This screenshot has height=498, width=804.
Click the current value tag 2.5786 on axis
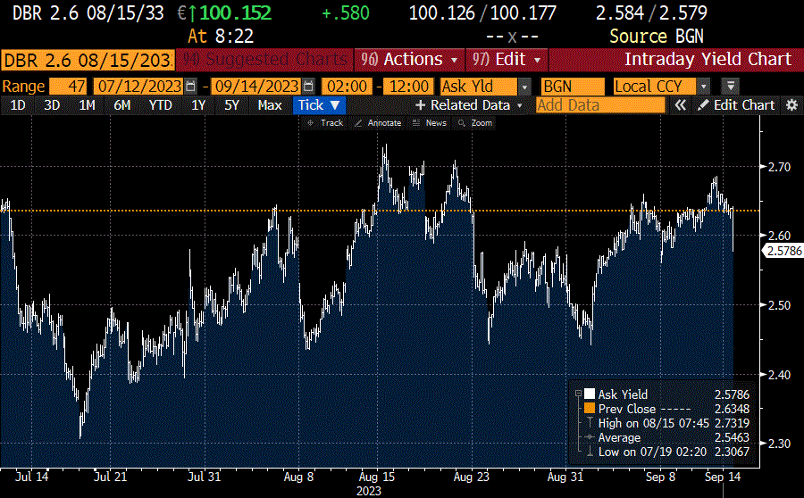point(783,251)
